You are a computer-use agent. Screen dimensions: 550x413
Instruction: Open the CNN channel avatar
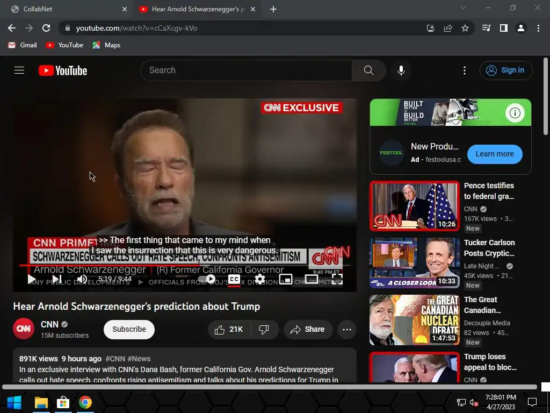click(24, 329)
